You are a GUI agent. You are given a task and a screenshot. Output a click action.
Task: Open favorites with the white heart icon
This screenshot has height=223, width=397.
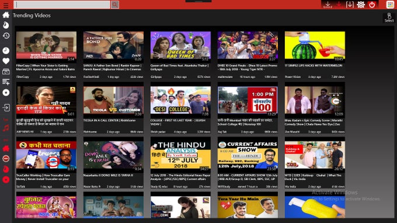click(x=6, y=61)
